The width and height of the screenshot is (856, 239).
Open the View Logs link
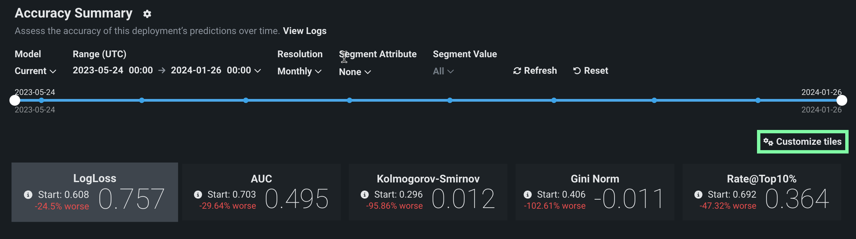(304, 31)
